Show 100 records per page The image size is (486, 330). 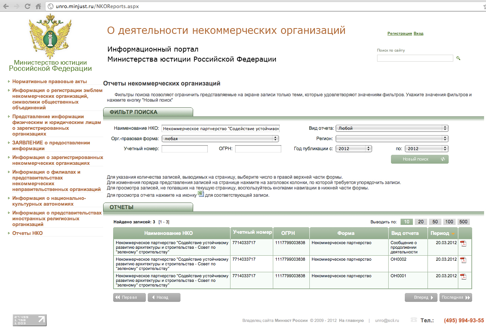point(449,222)
